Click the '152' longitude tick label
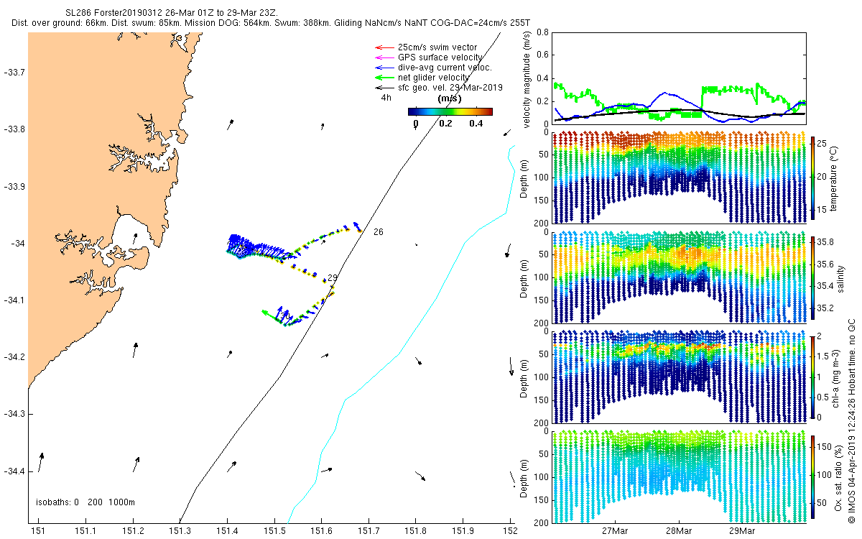The height and width of the screenshot is (539, 862). coord(510,531)
